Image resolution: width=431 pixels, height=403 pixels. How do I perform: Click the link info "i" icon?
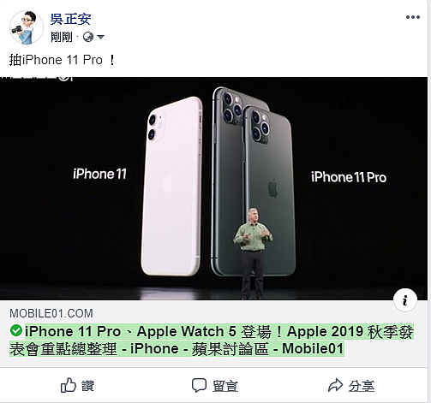tap(404, 300)
